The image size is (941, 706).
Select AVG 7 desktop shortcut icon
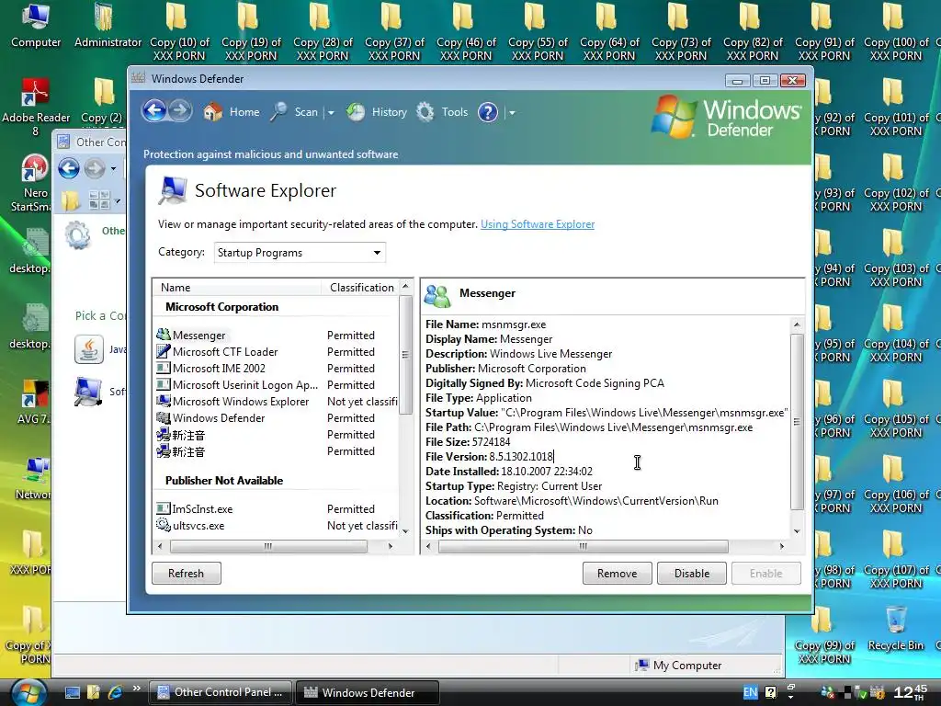pyautogui.click(x=33, y=402)
